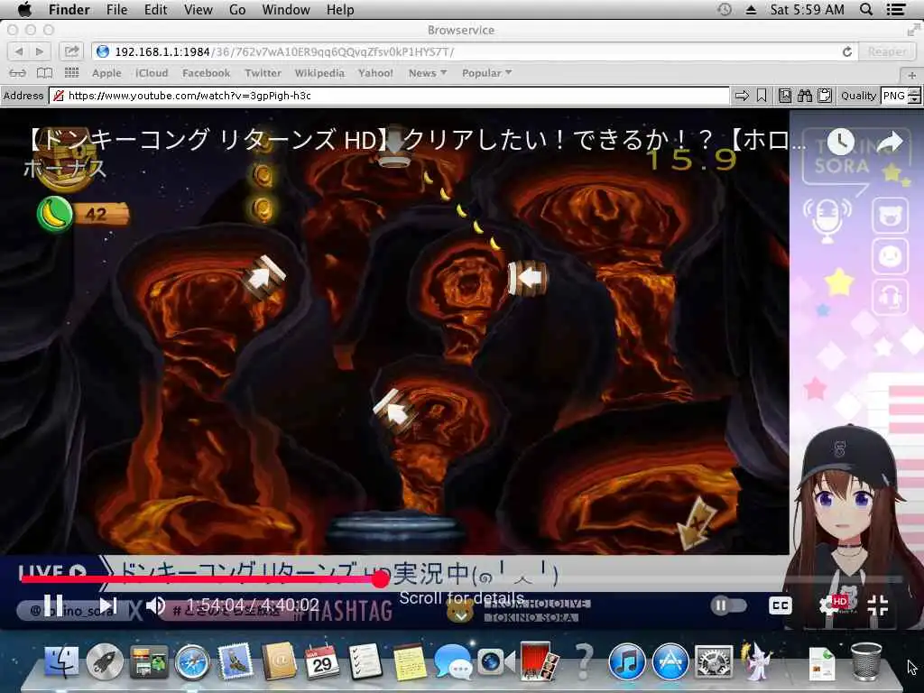The image size is (924, 693).
Task: Show bookmarks book icon
Action: tap(45, 73)
